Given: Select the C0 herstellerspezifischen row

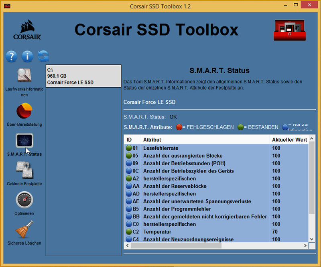Looking at the screenshot, I should (x=216, y=224).
